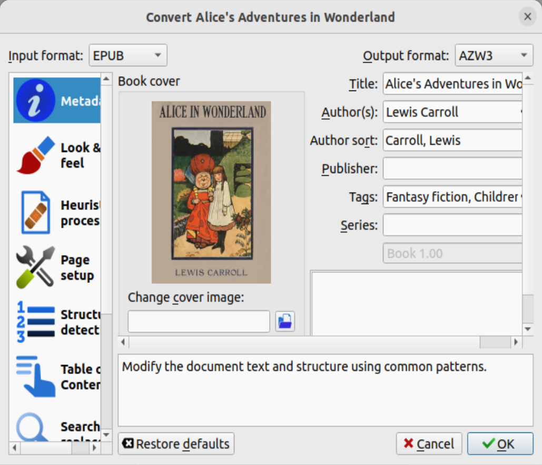
Task: Open the Output format dropdown
Action: [x=493, y=55]
